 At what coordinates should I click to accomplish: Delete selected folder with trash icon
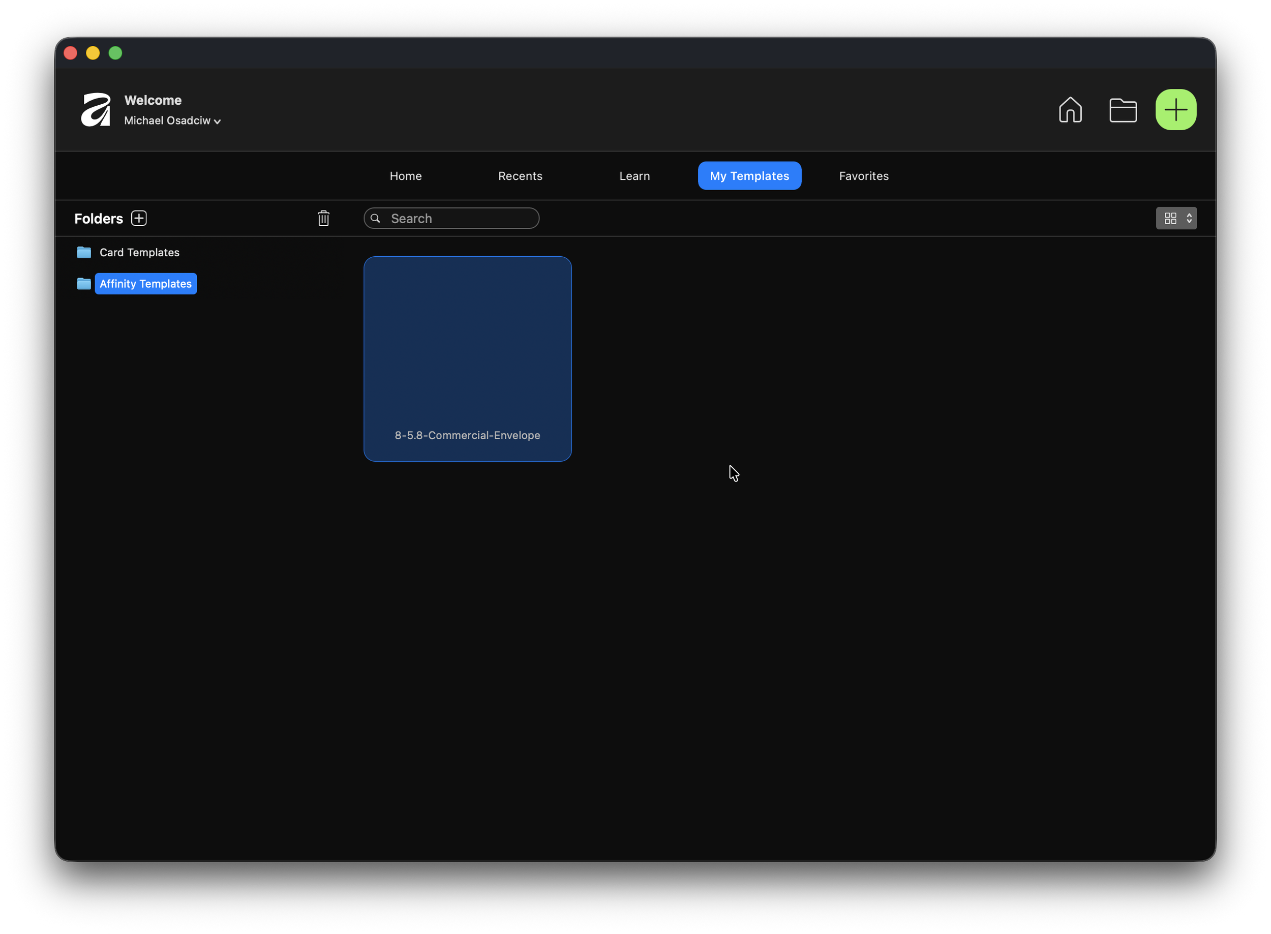pyautogui.click(x=323, y=218)
